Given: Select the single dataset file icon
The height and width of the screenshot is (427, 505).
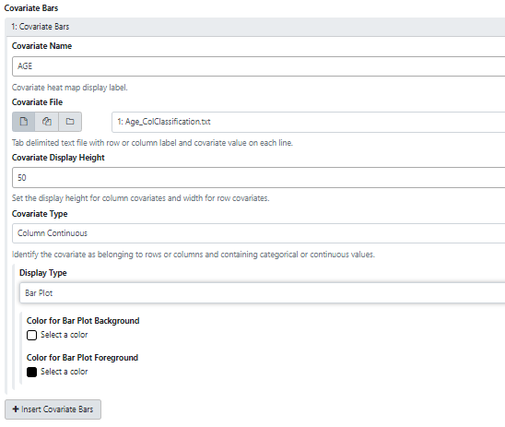Looking at the screenshot, I should (24, 122).
